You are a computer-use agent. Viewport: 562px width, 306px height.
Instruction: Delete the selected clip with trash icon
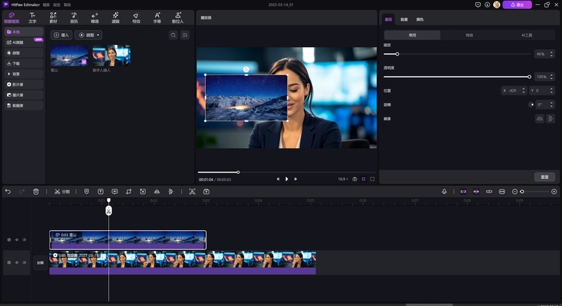pos(36,192)
